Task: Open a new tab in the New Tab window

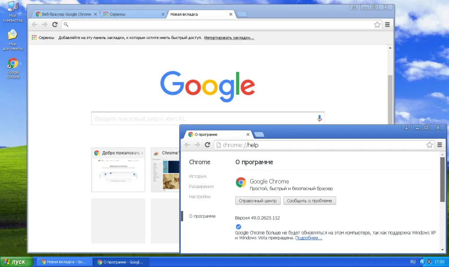Action: click(242, 14)
